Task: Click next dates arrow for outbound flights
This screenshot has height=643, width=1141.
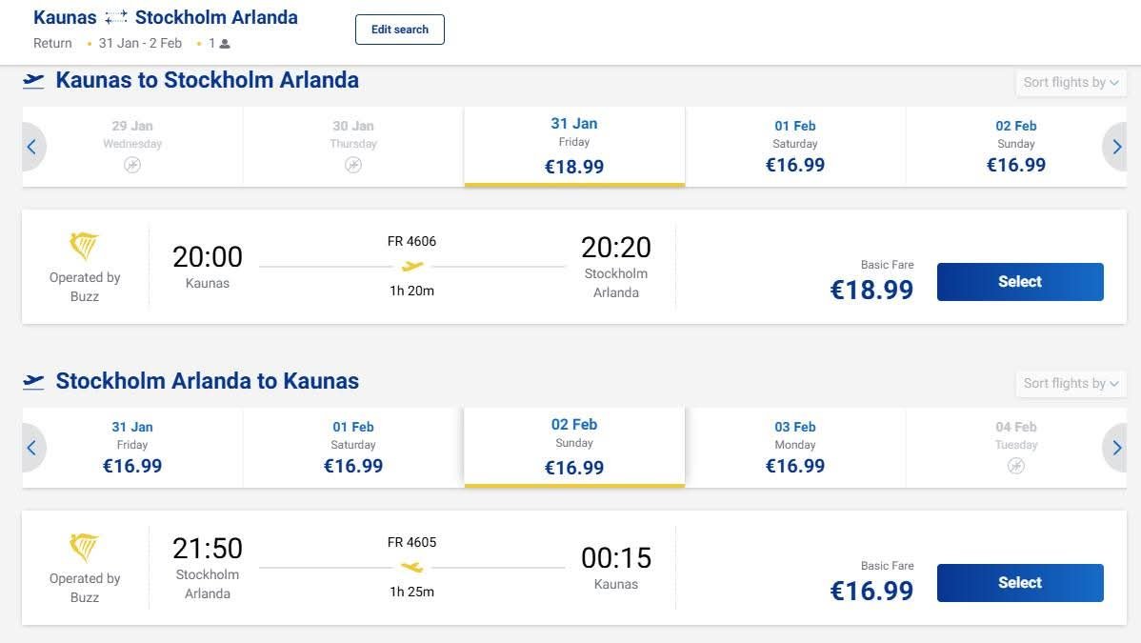Action: pos(1116,147)
